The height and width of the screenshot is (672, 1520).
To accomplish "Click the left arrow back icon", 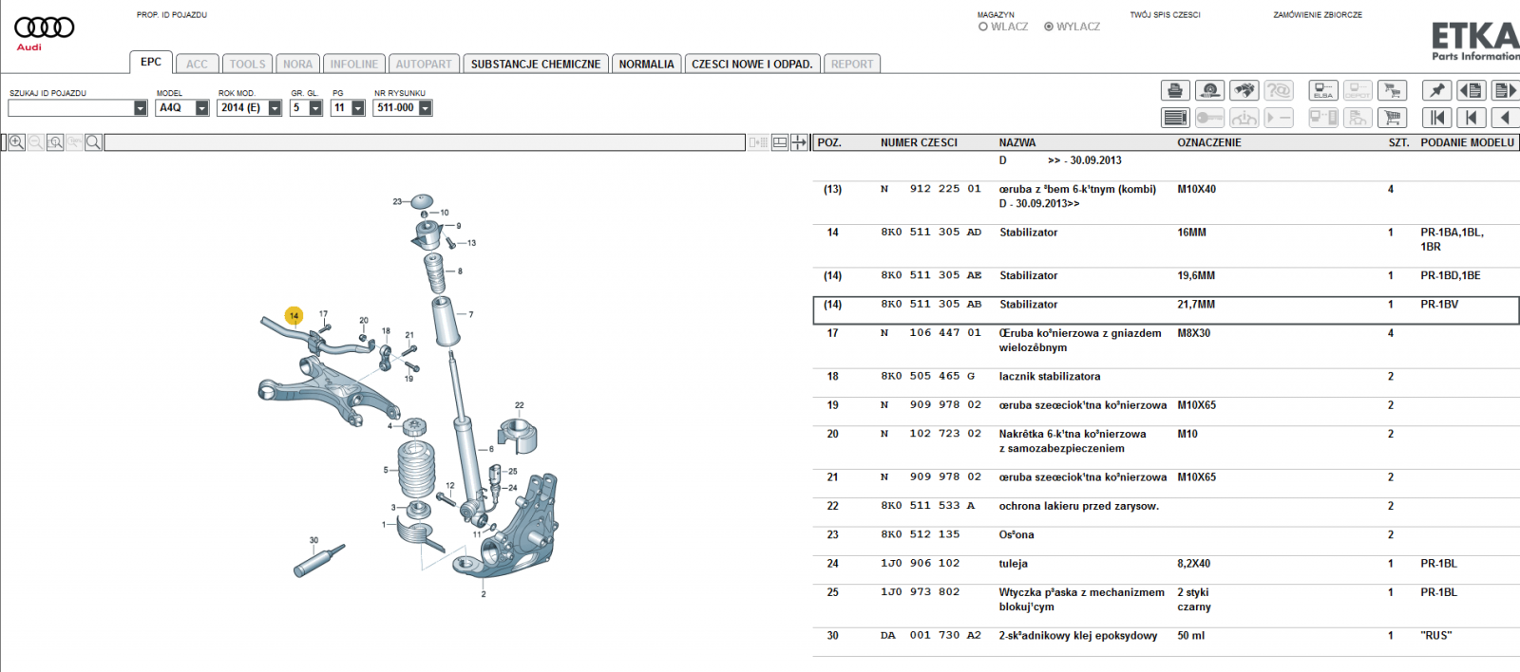I will click(x=1505, y=118).
